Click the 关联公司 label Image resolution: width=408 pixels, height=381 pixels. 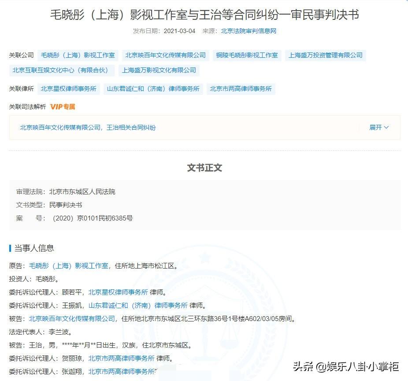[21, 55]
